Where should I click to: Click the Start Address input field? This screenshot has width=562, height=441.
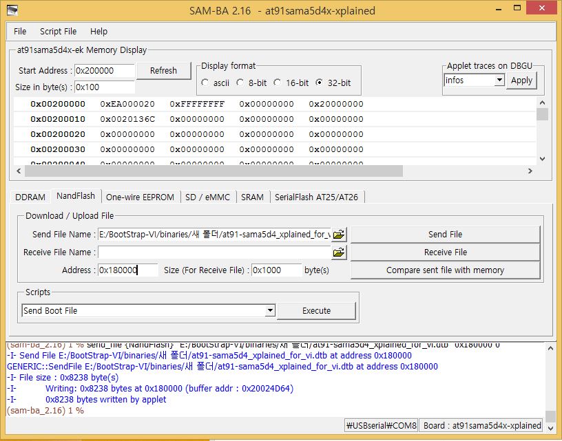point(103,70)
